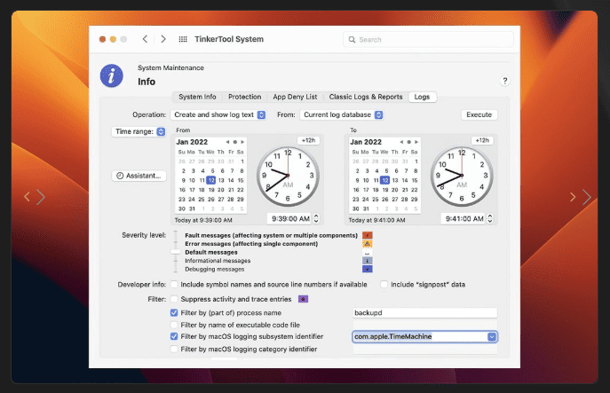610x393 pixels.
Task: Jump to today in From calendar
Action: (235, 142)
